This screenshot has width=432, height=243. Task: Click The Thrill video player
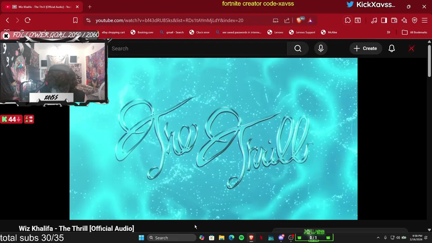tap(213, 139)
